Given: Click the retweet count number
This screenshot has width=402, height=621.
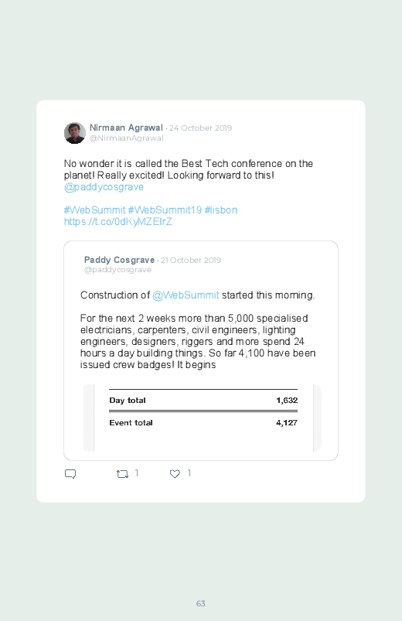Looking at the screenshot, I should point(137,473).
